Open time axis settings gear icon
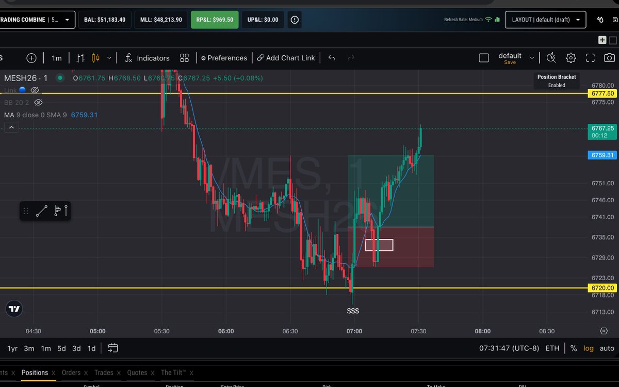This screenshot has height=387, width=619. 604,331
